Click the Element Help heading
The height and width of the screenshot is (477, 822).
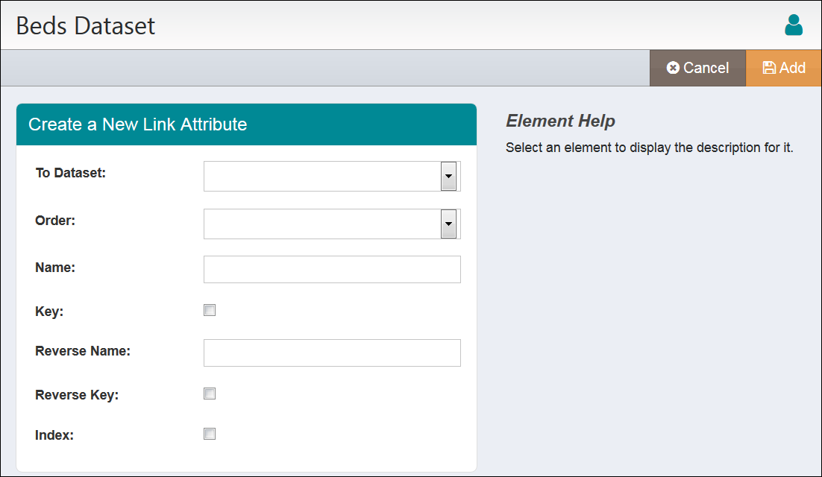[x=561, y=121]
